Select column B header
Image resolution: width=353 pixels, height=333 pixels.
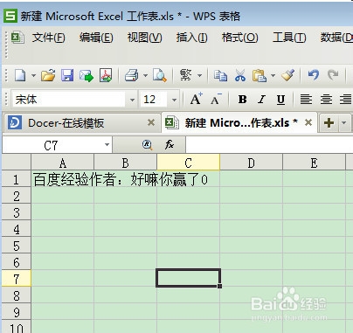125,163
